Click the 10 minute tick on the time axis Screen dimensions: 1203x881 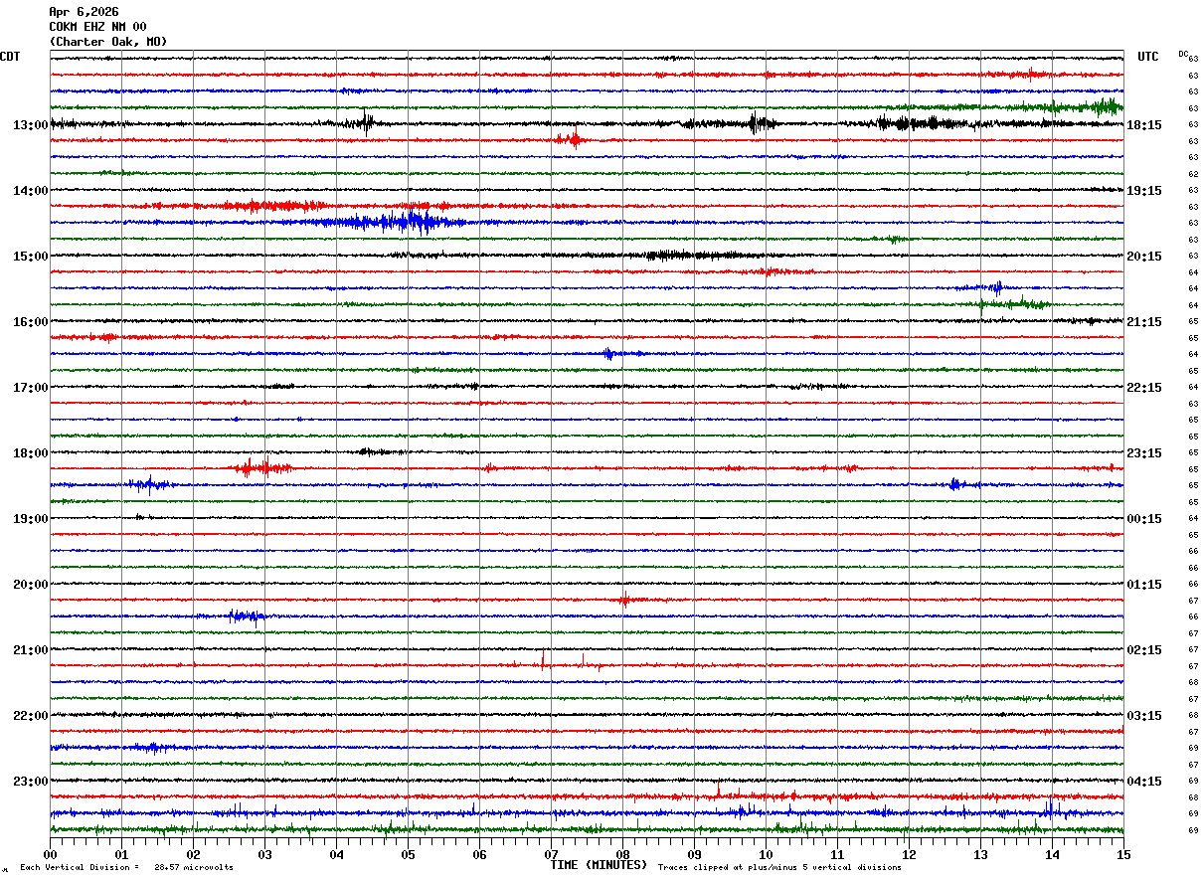click(766, 854)
